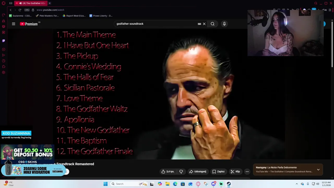334x188 pixels.
Task: Switch to The Godfather YouTube tab
Action: (x=30, y=3)
